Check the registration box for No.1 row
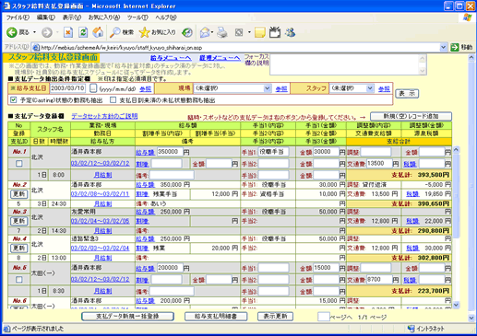 tap(19, 163)
